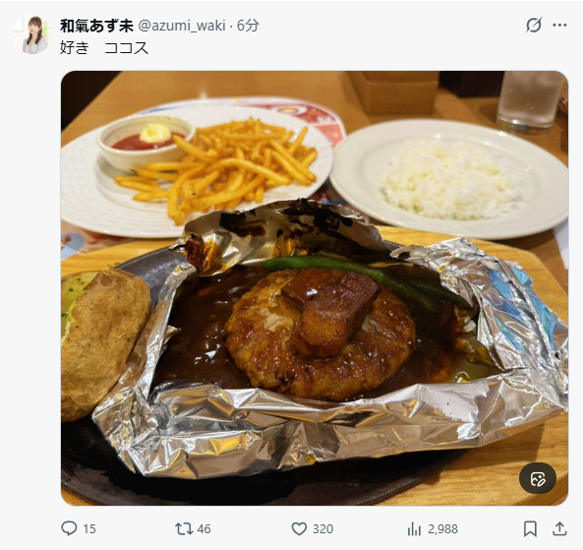Open the three-dot more options menu
This screenshot has width=583, height=550.
[559, 26]
